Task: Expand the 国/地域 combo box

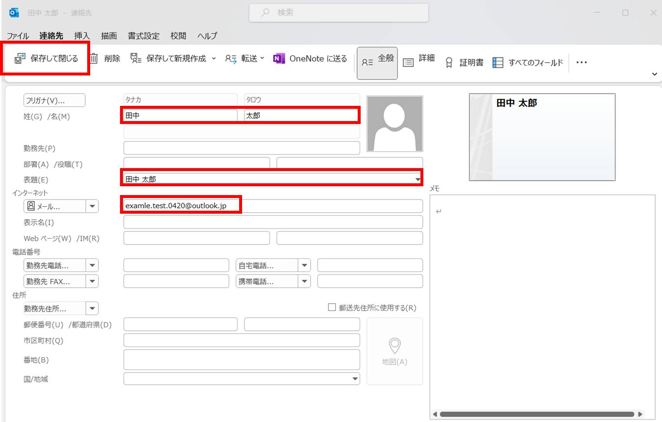Action: (x=355, y=379)
